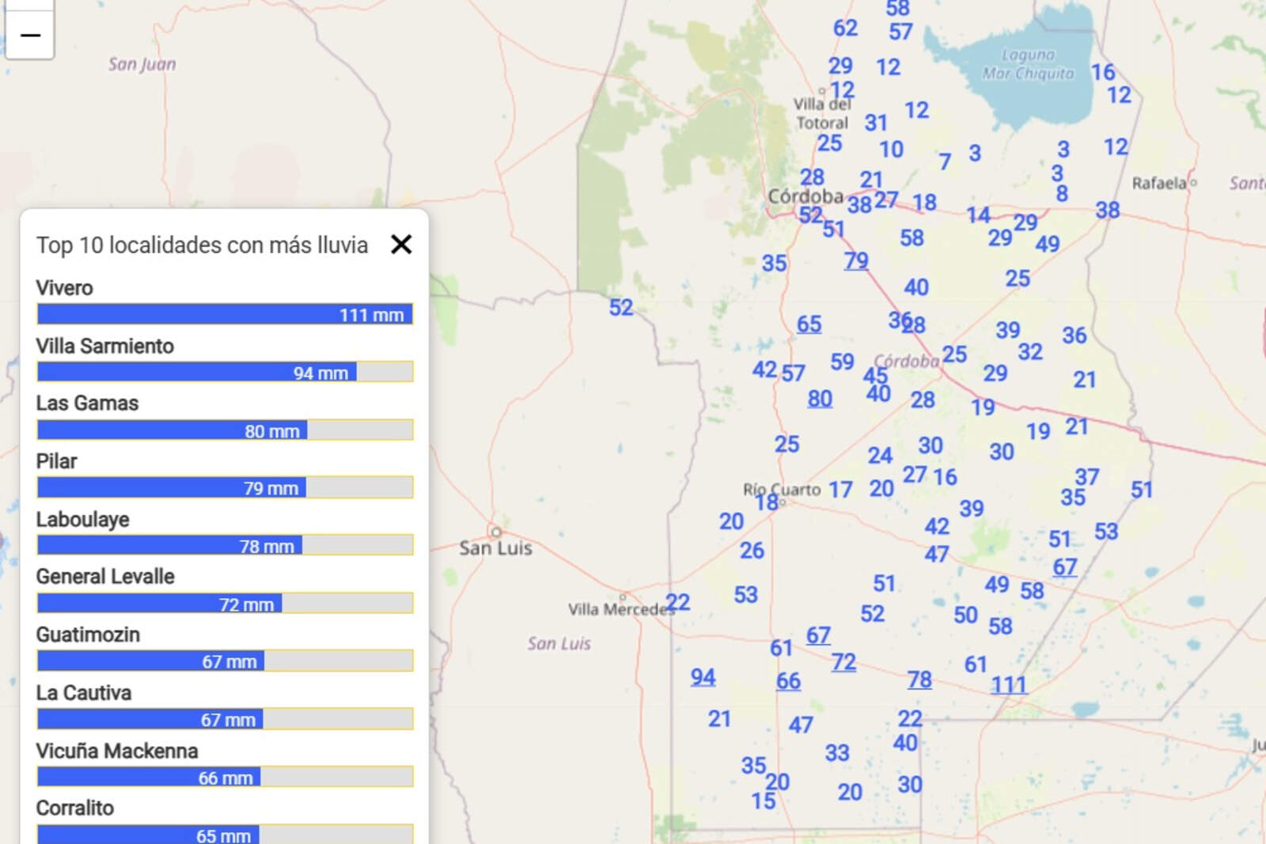The width and height of the screenshot is (1266, 844).
Task: Click the Guatimozin 67 mm bar
Action: pos(225,661)
